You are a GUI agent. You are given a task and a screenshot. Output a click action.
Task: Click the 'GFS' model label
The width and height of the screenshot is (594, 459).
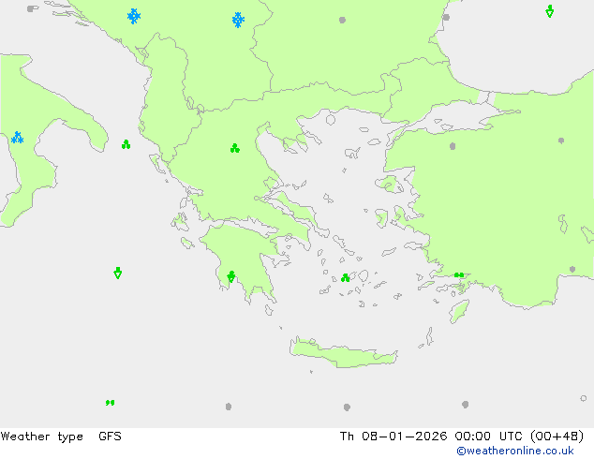[110, 437]
